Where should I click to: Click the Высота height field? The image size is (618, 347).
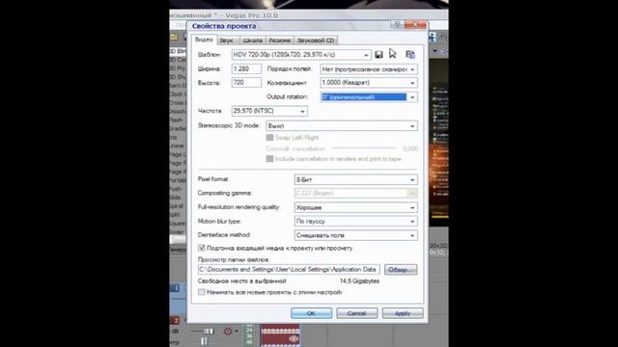(246, 83)
